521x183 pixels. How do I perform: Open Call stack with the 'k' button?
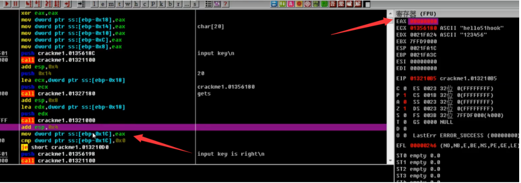161,4
